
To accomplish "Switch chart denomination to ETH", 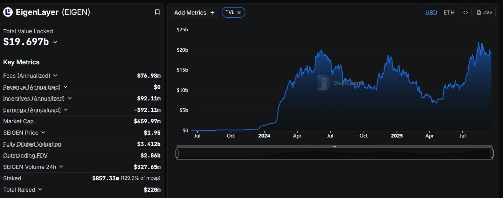I will (x=449, y=12).
